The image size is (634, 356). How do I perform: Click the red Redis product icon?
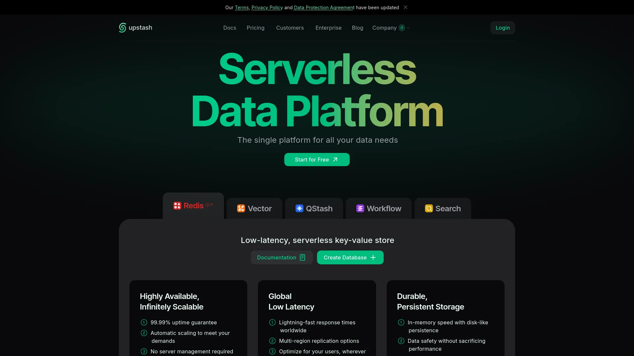[177, 206]
